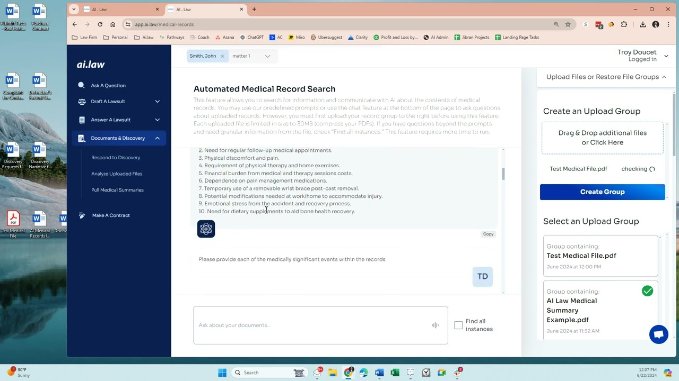Image resolution: width=679 pixels, height=381 pixels.
Task: Open the ChatGPT bookmark
Action: (252, 38)
